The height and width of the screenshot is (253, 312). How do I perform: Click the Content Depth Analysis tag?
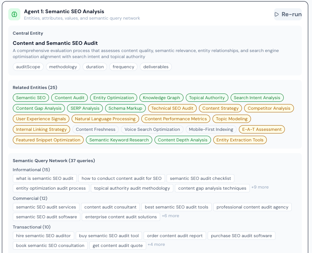[x=183, y=140]
